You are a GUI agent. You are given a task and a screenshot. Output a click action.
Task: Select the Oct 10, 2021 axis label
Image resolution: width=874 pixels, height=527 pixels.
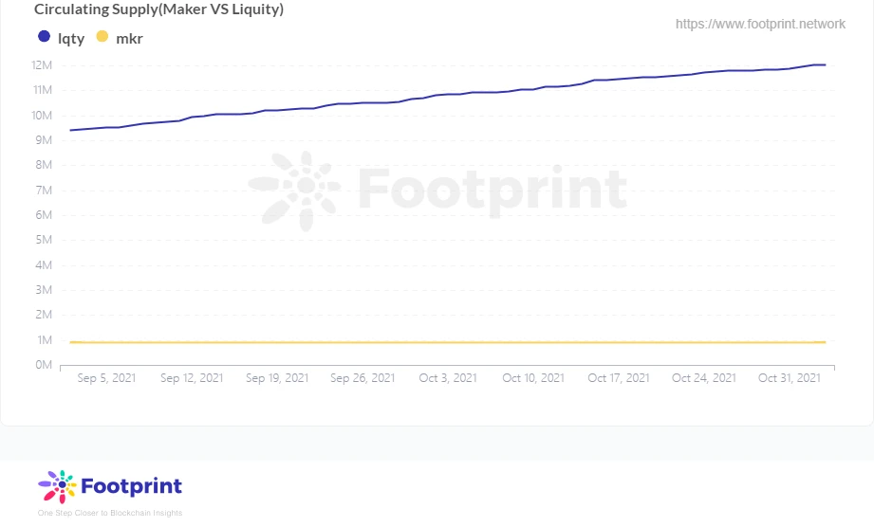tap(533, 377)
